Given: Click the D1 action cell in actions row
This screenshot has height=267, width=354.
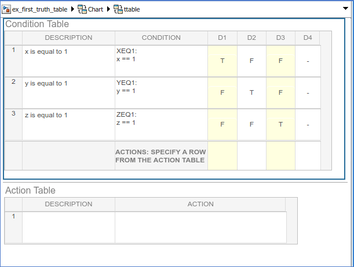Looking at the screenshot, I should click(x=222, y=155).
